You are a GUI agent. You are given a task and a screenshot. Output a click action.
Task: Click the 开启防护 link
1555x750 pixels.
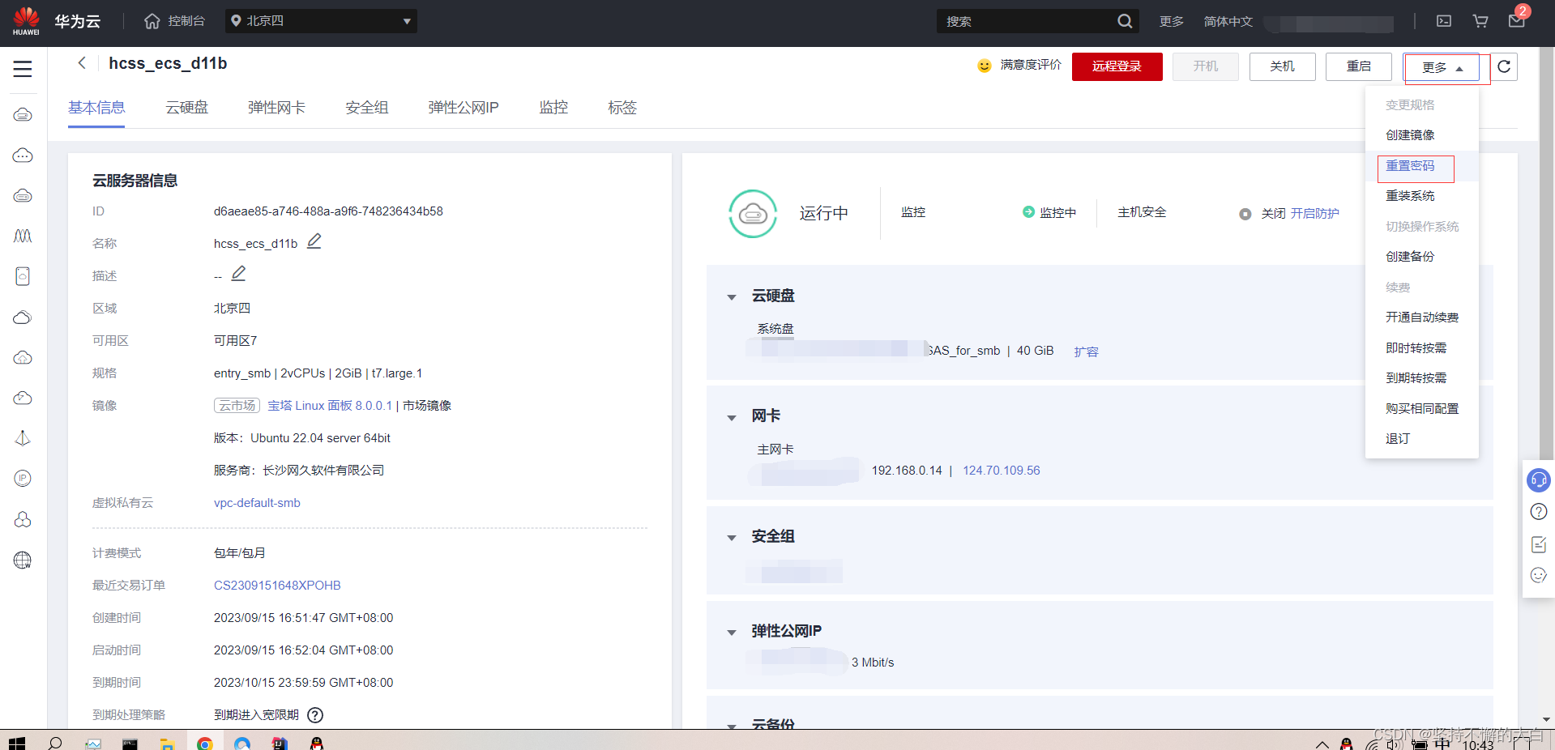1314,214
